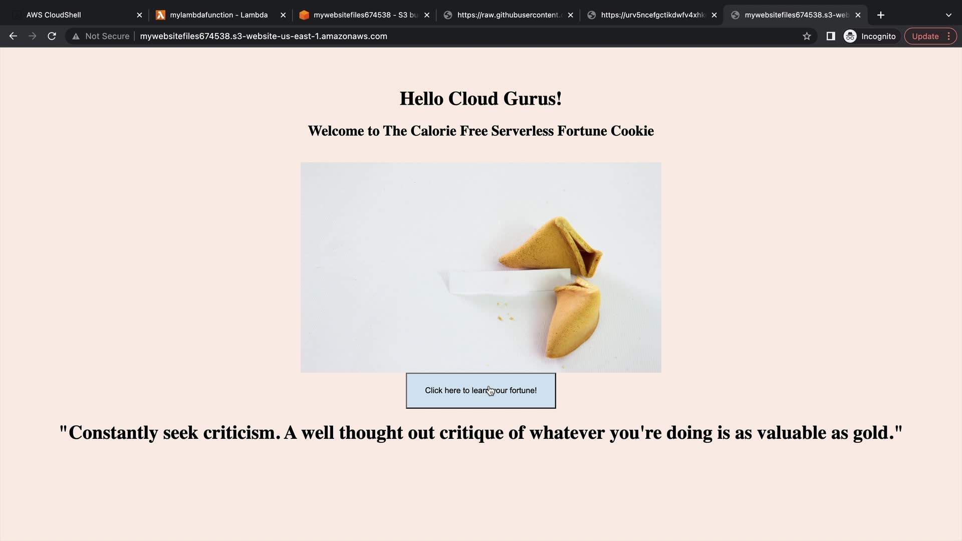Close the AWS CloudShell tab
Viewport: 962px width, 541px height.
pyautogui.click(x=139, y=15)
